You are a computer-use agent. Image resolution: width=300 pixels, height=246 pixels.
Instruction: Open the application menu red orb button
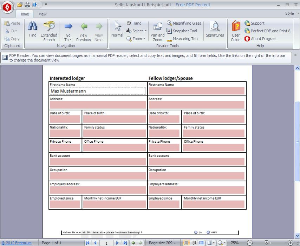point(7,7)
